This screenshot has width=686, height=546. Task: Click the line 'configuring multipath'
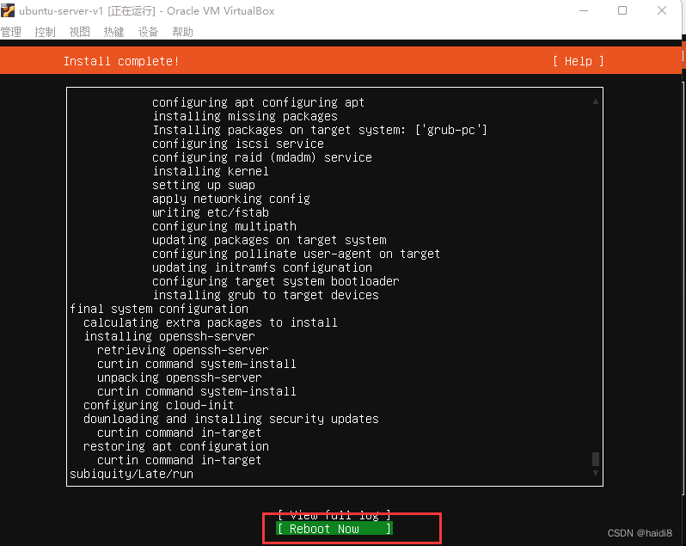point(224,227)
